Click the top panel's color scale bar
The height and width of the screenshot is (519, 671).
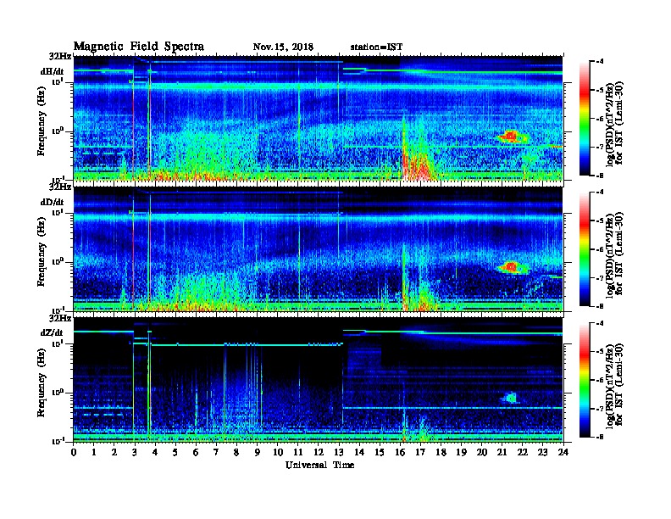pos(585,118)
